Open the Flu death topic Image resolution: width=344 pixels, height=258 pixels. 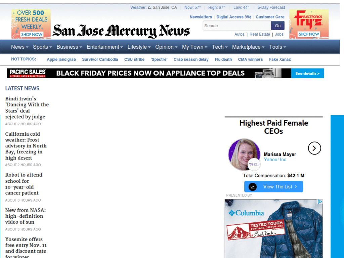[x=223, y=59]
